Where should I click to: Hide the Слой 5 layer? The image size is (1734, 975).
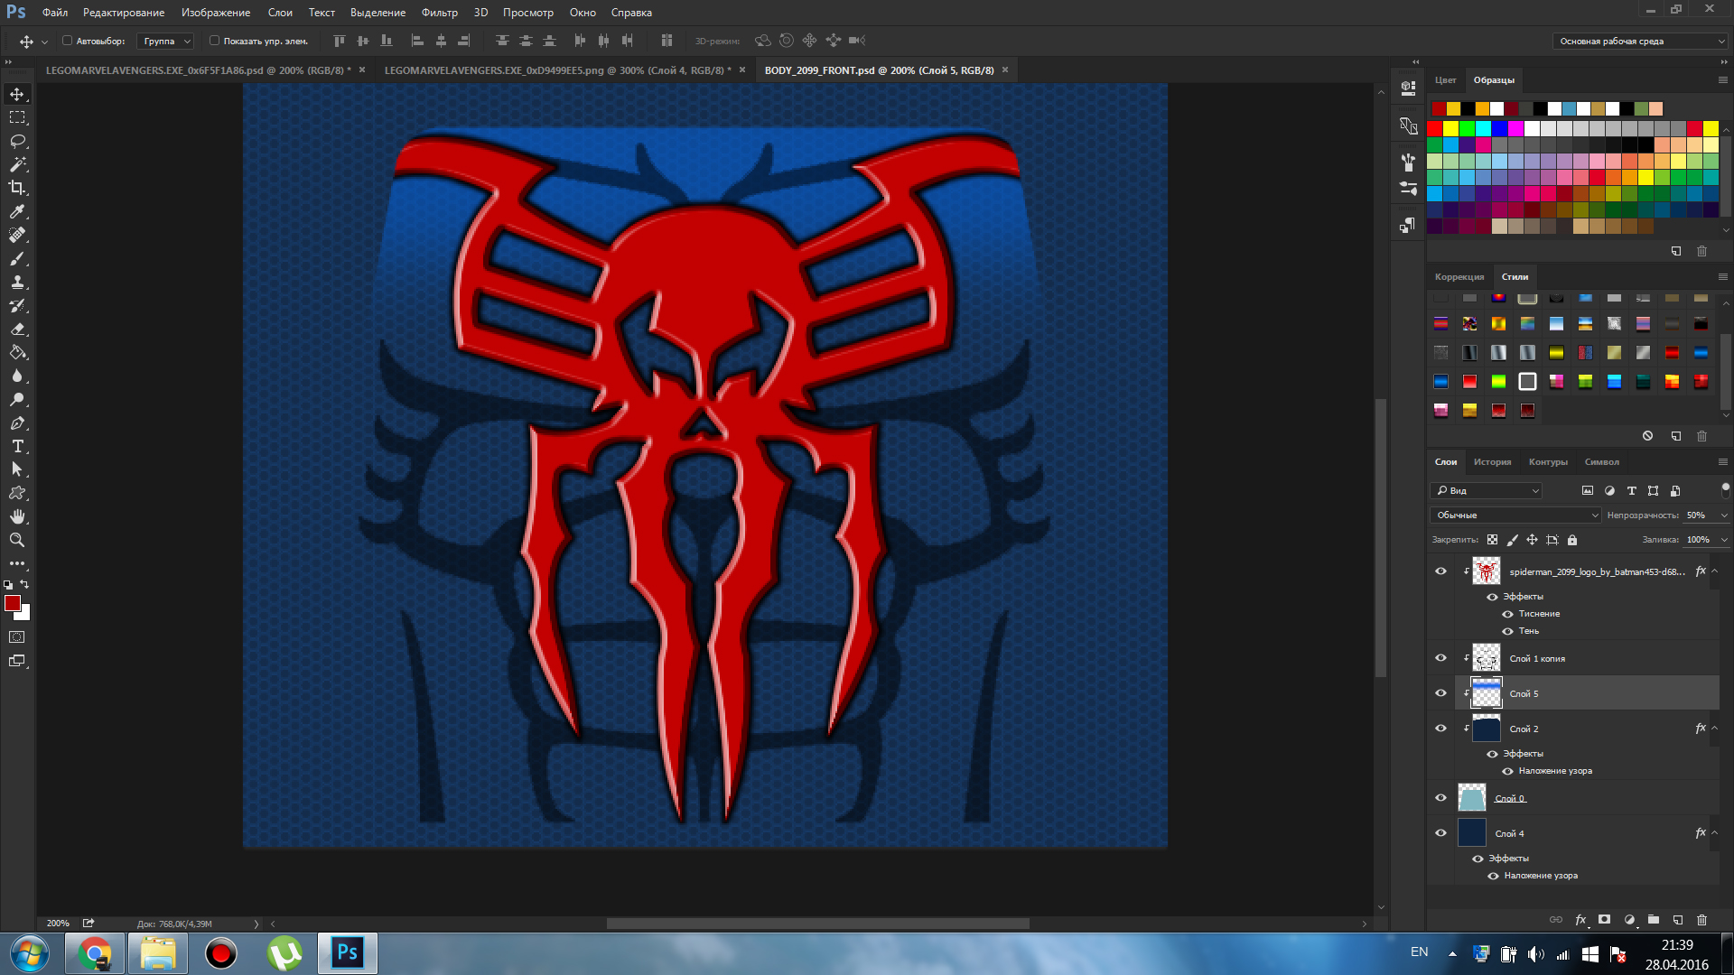(1440, 693)
